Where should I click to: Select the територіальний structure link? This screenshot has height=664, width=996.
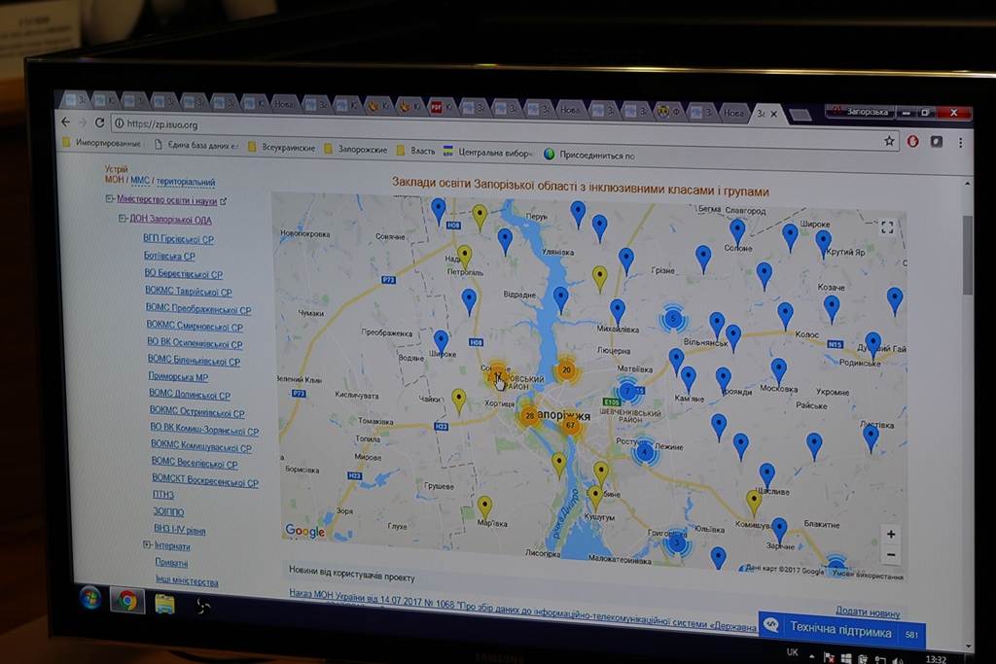pyautogui.click(x=186, y=182)
